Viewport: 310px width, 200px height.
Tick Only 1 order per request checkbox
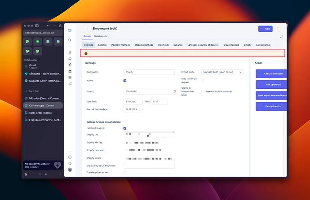pyautogui.click(x=203, y=81)
